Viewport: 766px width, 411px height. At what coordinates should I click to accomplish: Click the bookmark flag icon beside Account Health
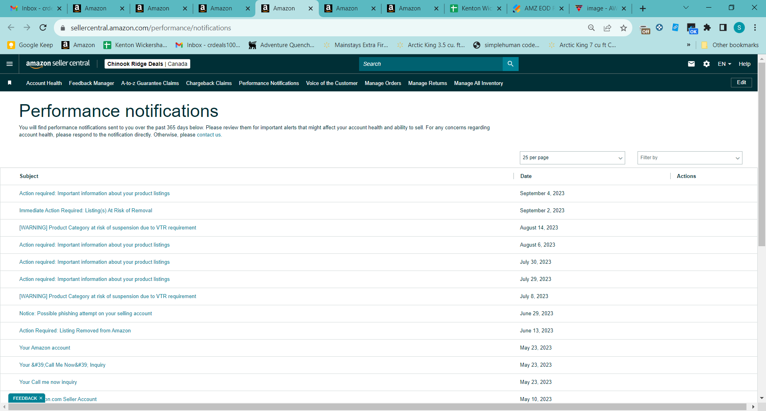coord(10,83)
